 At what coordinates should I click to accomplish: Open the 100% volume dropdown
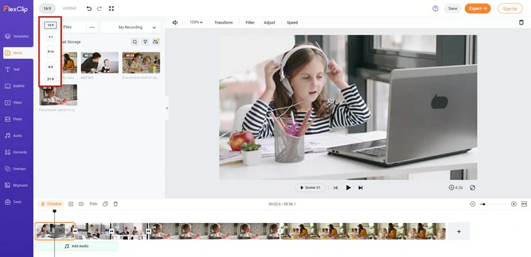(196, 22)
